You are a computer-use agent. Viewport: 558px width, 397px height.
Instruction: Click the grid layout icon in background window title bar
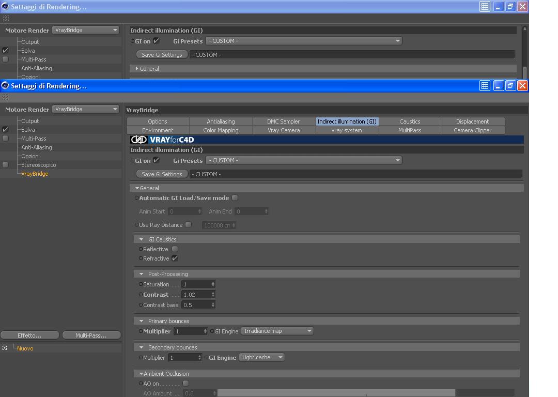pos(485,6)
